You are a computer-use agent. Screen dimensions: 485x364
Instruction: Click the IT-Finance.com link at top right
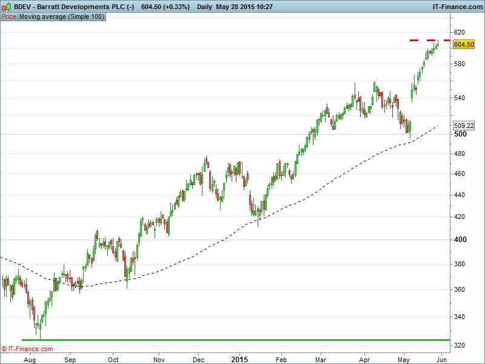[457, 7]
